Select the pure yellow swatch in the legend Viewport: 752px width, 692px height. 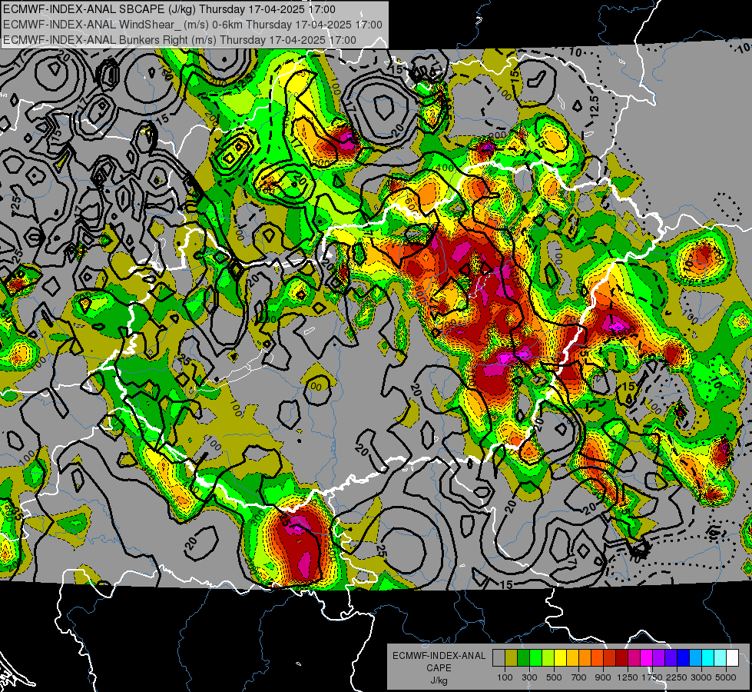coord(560,658)
